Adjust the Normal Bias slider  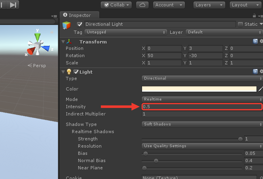pyautogui.click(x=156, y=161)
